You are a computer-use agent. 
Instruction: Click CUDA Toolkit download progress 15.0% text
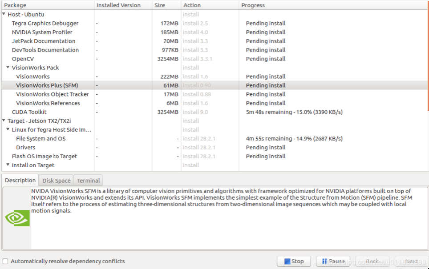(x=294, y=112)
